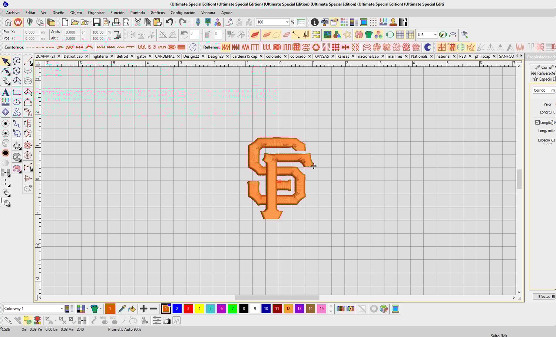Open the T-shirt background color arrow
This screenshot has width=556, height=337.
[101, 309]
